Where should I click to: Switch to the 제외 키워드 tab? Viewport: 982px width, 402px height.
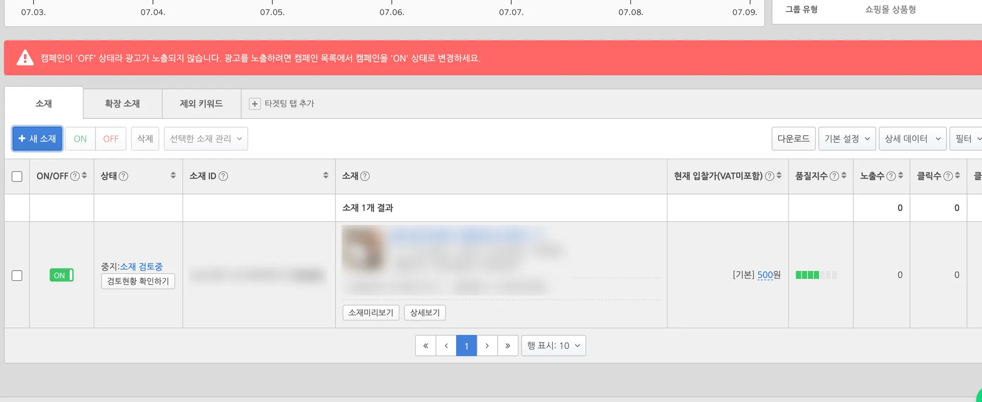(x=201, y=103)
